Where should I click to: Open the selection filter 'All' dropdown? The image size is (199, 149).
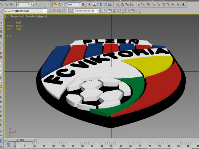click(23, 5)
